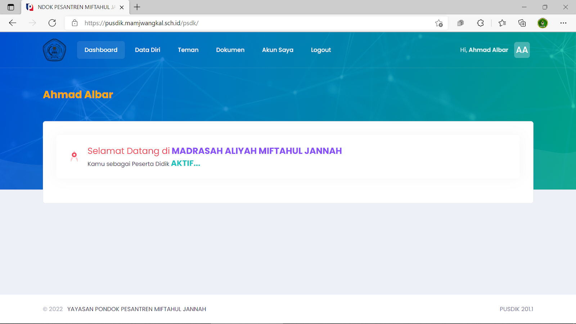Open browser extensions puzzle icon
This screenshot has height=324, width=576.
coord(481,23)
